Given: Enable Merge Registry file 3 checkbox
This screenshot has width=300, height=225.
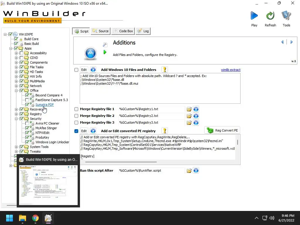Looking at the screenshot, I should (x=76, y=122).
